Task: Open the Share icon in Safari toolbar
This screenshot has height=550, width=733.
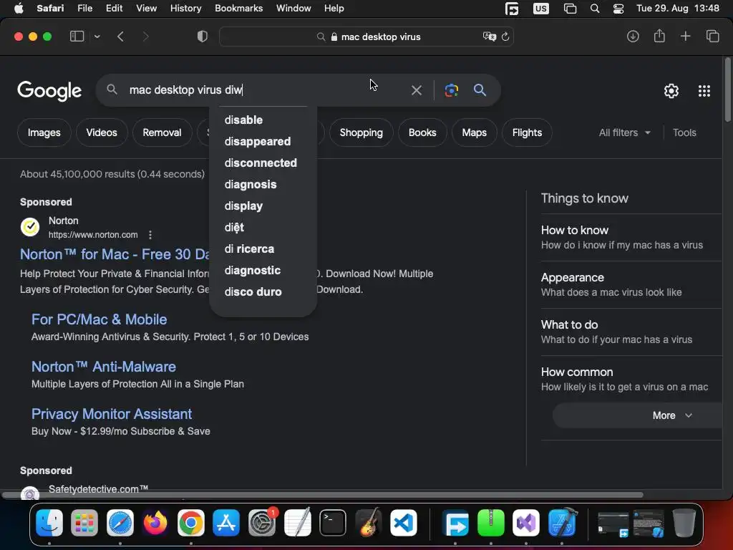Action: 659,36
